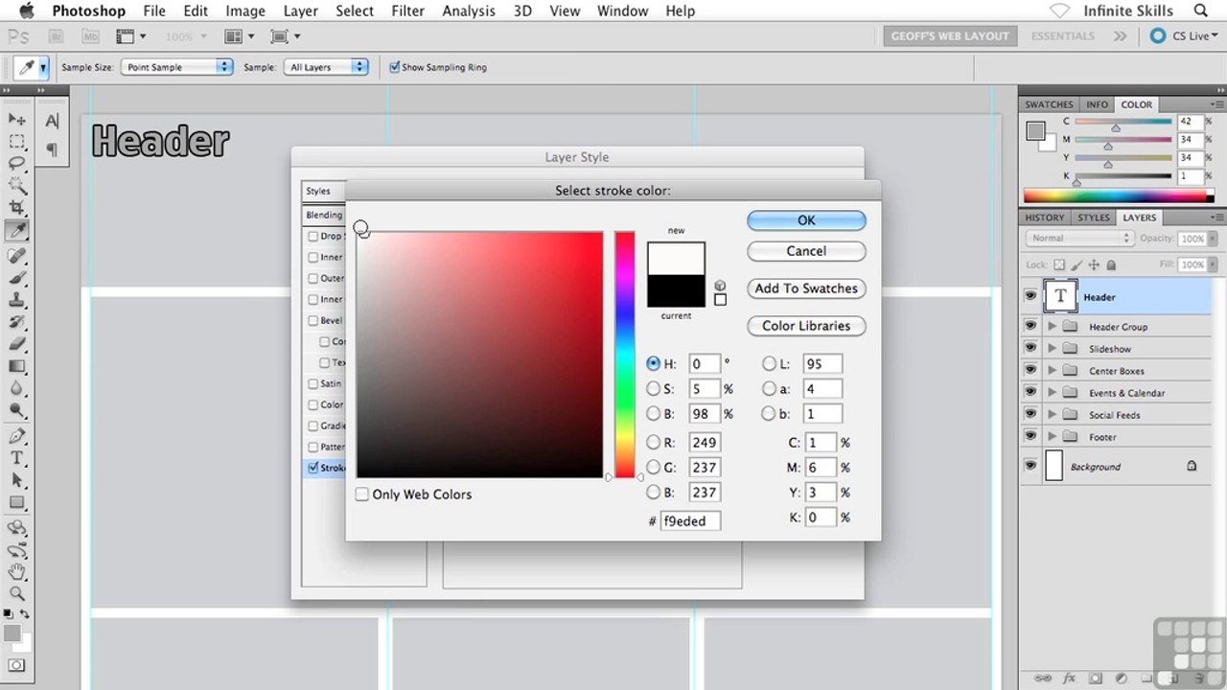
Task: Click the vertical hue slider
Action: pyautogui.click(x=625, y=355)
